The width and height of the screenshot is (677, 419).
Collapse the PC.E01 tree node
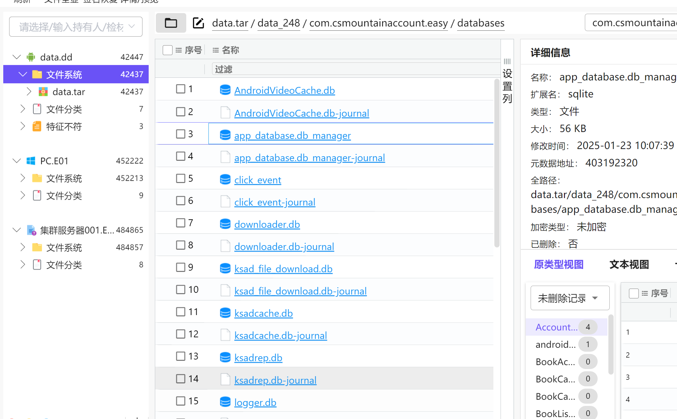(16, 161)
